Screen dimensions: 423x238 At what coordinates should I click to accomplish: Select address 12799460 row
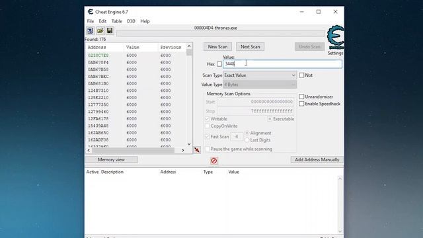(135, 112)
